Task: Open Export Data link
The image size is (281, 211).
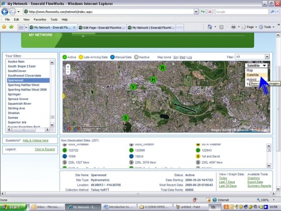Action: pos(255,182)
